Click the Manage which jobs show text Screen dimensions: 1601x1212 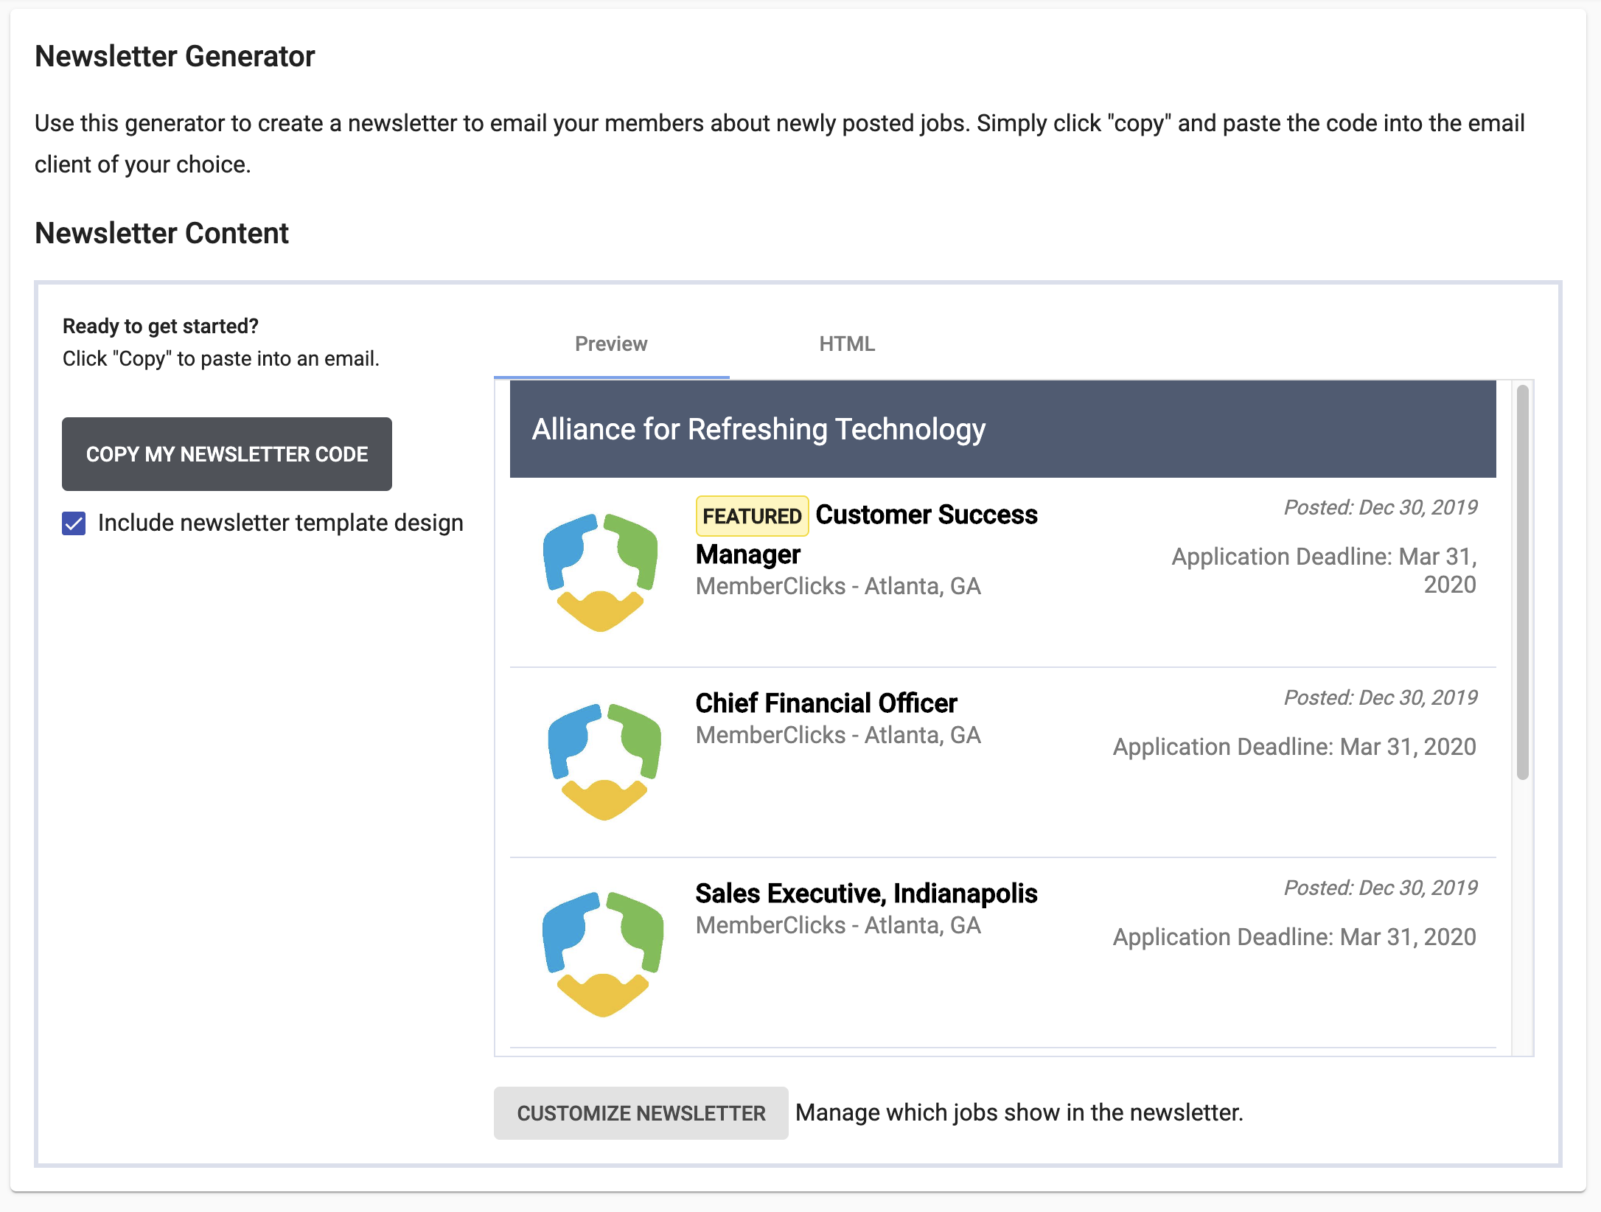pyautogui.click(x=1019, y=1112)
